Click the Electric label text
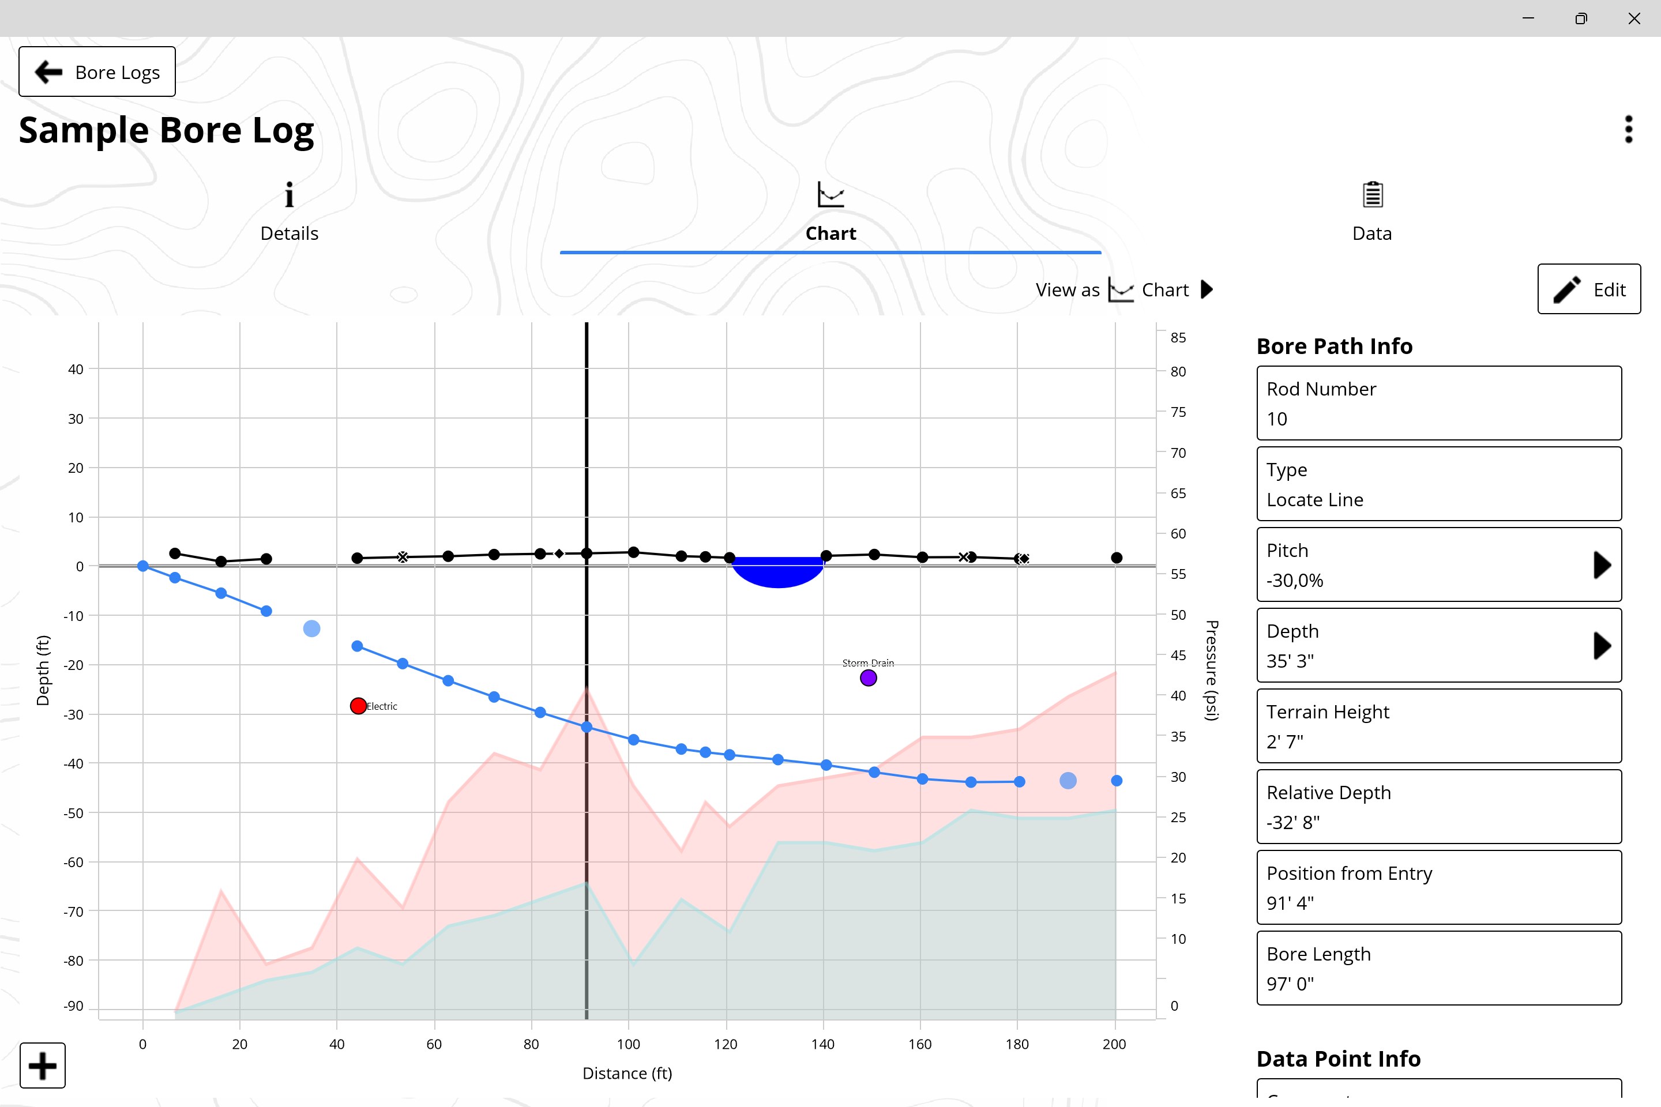 click(x=382, y=706)
